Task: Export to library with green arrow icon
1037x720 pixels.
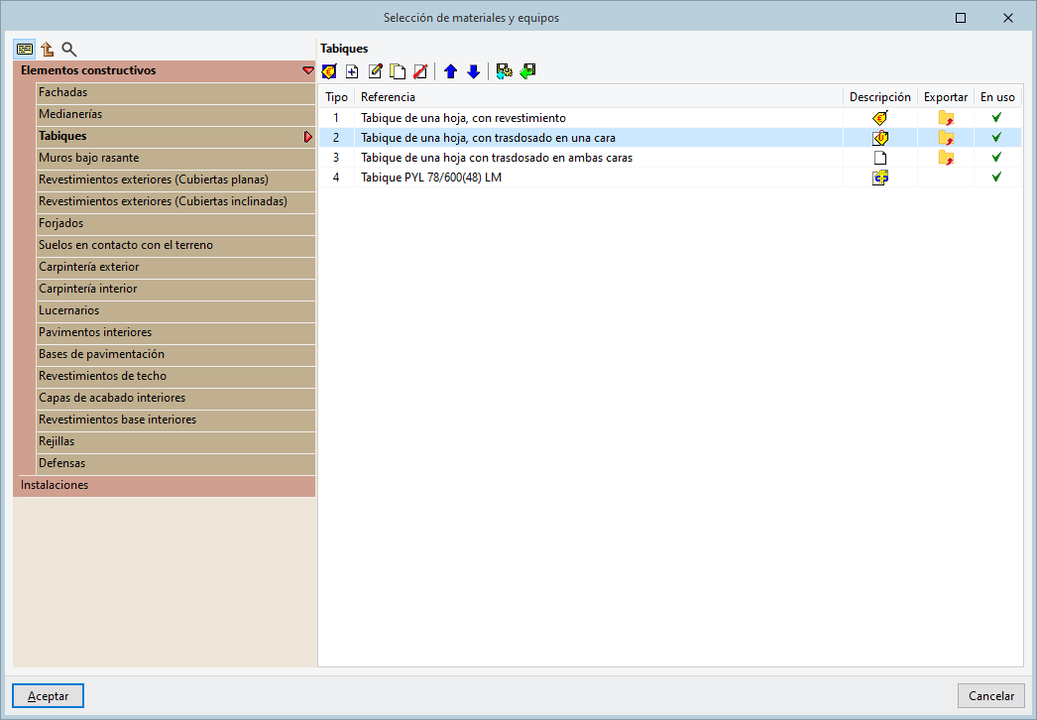Action: tap(527, 71)
